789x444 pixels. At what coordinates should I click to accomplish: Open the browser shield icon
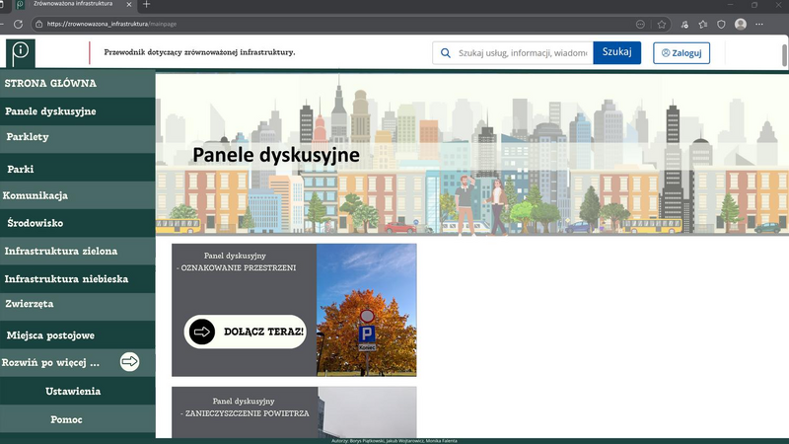coord(722,24)
